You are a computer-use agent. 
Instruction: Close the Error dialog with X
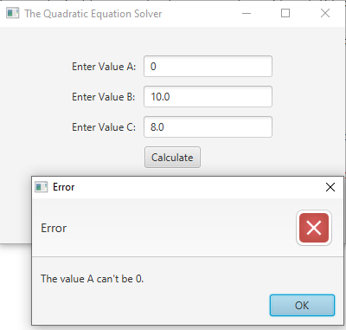(330, 187)
